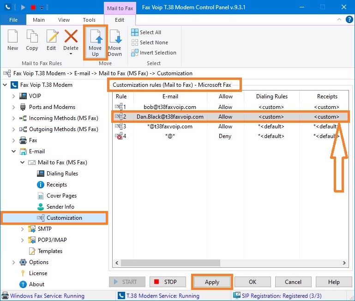
Task: Click the Dialing Rules column header
Action: [272, 96]
